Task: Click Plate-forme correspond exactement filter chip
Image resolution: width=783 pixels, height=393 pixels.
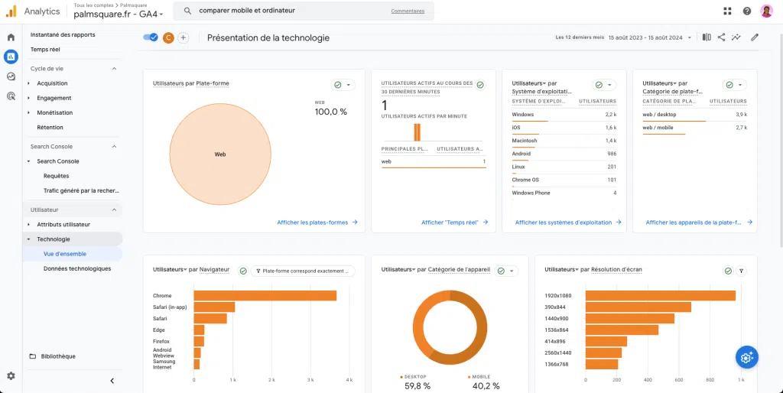Action: [x=303, y=271]
